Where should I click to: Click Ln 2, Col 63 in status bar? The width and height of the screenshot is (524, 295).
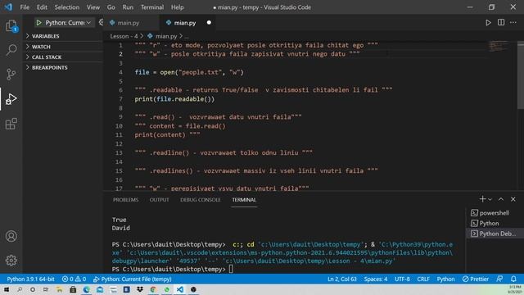342,279
